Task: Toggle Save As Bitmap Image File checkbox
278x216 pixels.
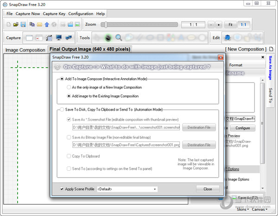Action: 69,137
